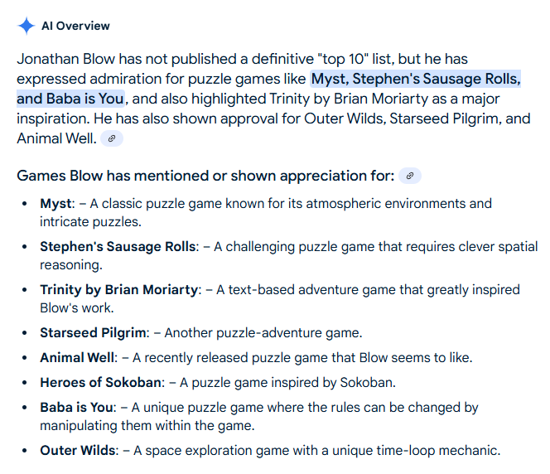Click the bold Myst list entry
The width and height of the screenshot is (550, 474).
tap(56, 203)
